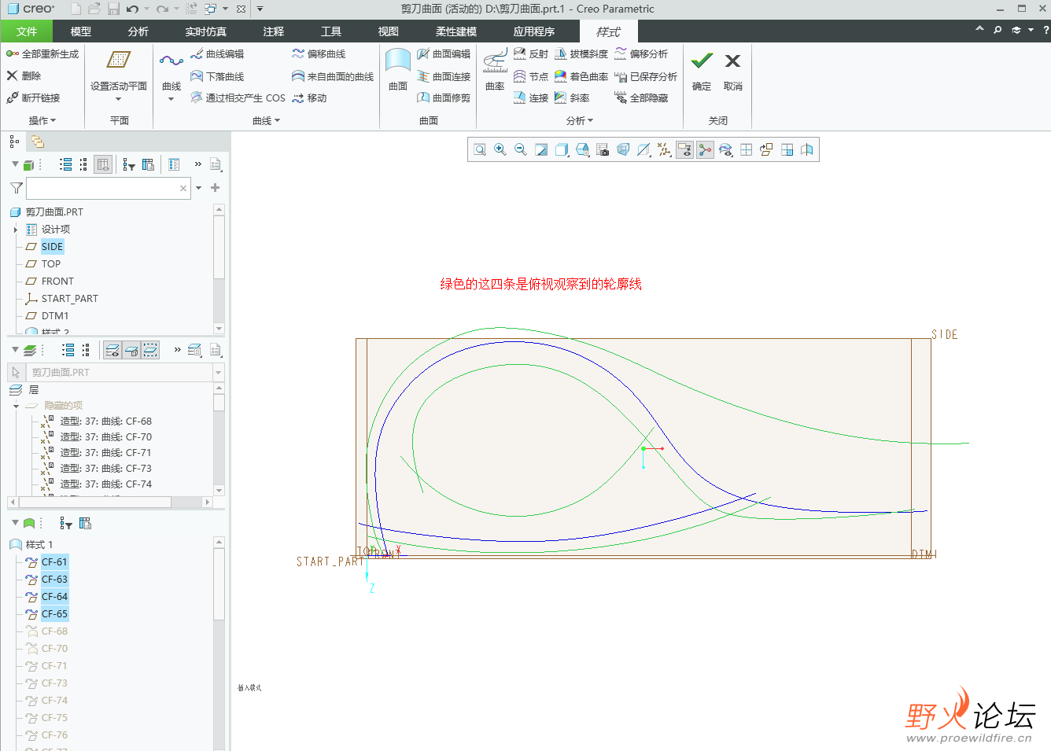Toggle the layer box display button

(x=131, y=350)
